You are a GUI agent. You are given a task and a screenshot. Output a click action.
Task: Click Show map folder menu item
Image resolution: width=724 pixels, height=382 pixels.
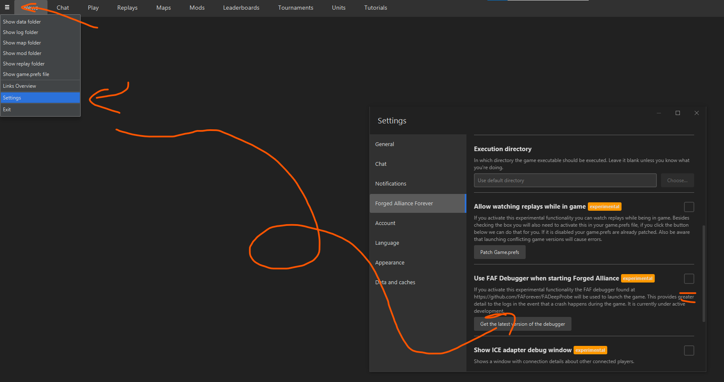40,43
